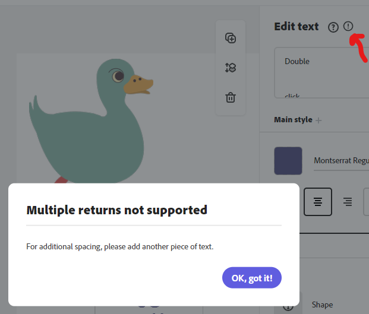Viewport: 369px width, 314px height.
Task: Click the Multiple returns not supported heading
Action: pyautogui.click(x=117, y=210)
